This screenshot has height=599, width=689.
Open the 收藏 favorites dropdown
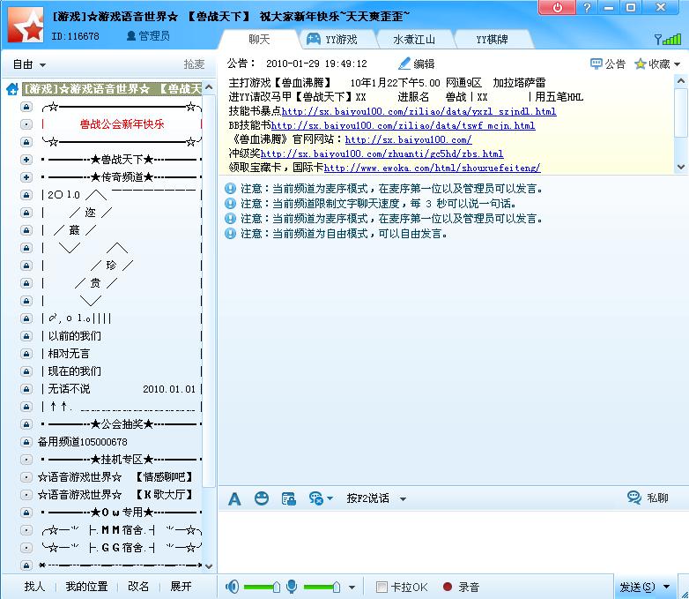(x=677, y=64)
